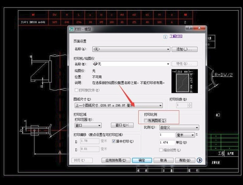Click the 特性 button

coord(185,64)
